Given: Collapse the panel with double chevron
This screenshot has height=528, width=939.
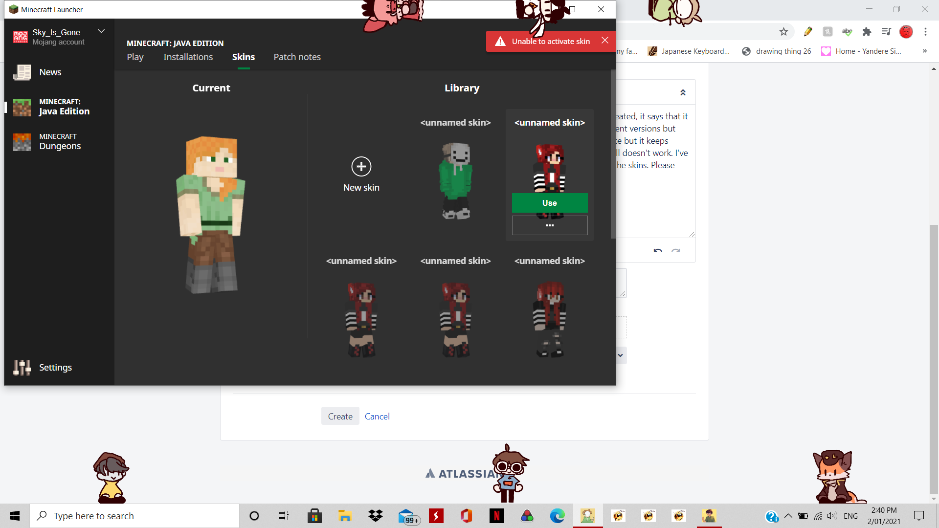Looking at the screenshot, I should coord(683,93).
